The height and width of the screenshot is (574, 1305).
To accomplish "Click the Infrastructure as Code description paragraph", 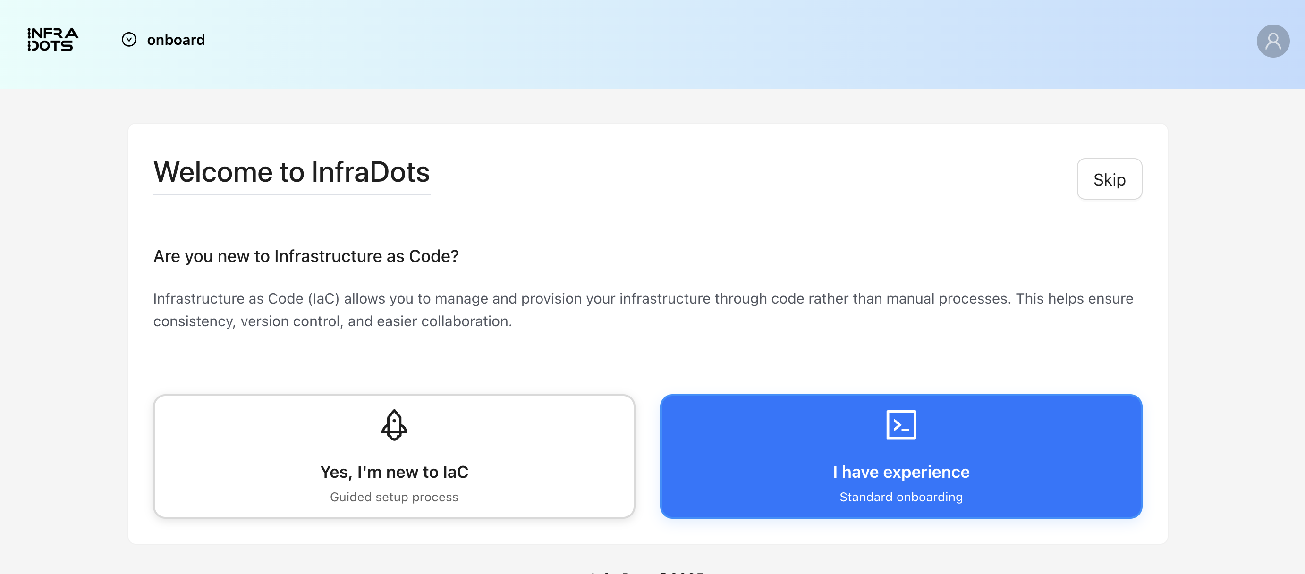I will coord(644,310).
